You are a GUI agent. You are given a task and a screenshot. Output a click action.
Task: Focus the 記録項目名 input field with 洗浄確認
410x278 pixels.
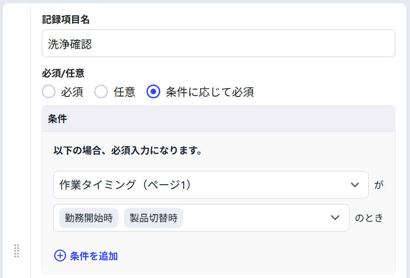tap(219, 43)
